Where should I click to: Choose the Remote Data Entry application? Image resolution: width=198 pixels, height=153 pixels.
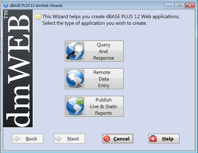pyautogui.click(x=94, y=79)
